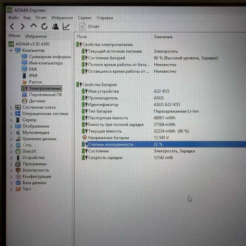Click the Конфигурация icon

[18, 176]
